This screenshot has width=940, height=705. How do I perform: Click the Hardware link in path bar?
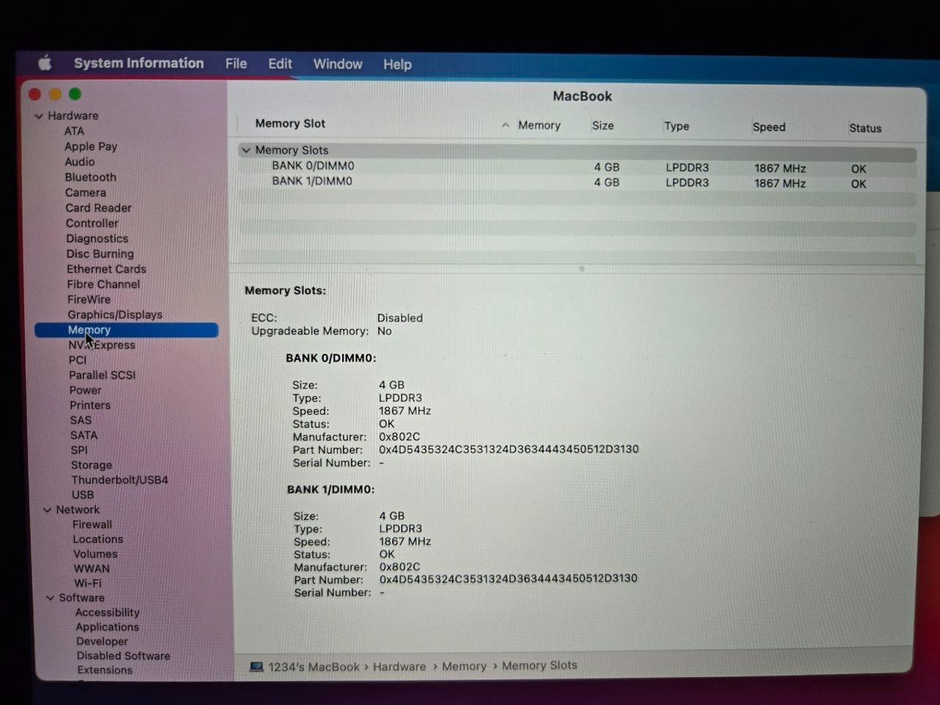tap(399, 667)
